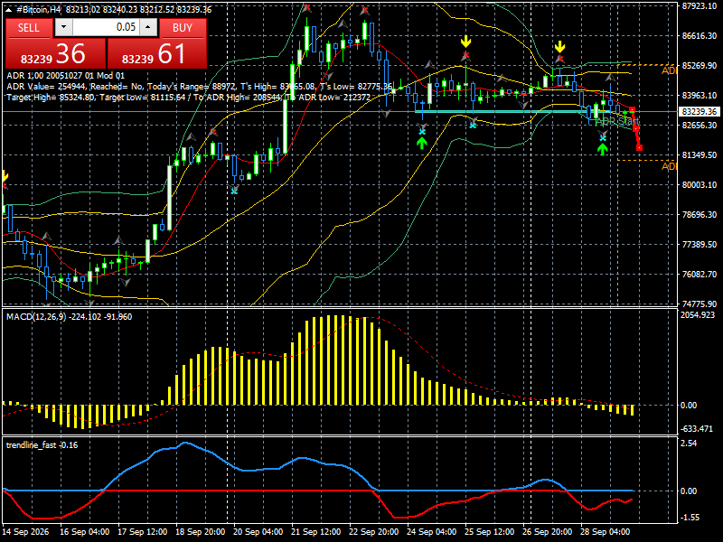Sell at the 83239 36 bid price tile

coord(55,53)
